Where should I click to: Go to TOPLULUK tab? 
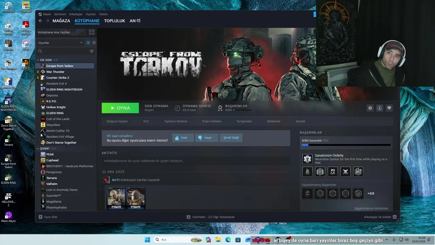coord(115,21)
